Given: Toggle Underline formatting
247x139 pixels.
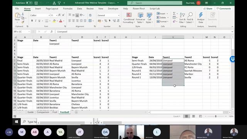Looking at the screenshot, I should click(39, 20).
